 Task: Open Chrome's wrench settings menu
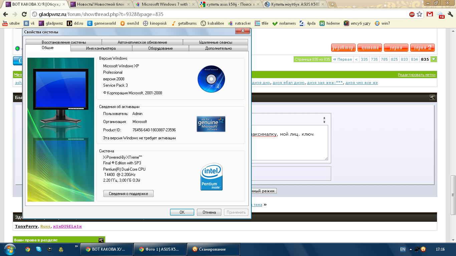[450, 14]
